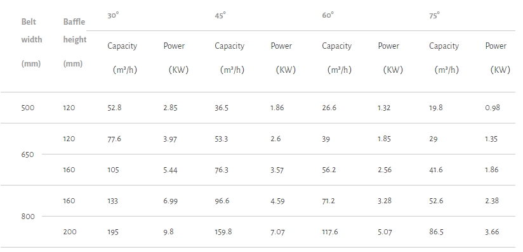Click the Baffle height column header
523x252 pixels.
(x=75, y=42)
